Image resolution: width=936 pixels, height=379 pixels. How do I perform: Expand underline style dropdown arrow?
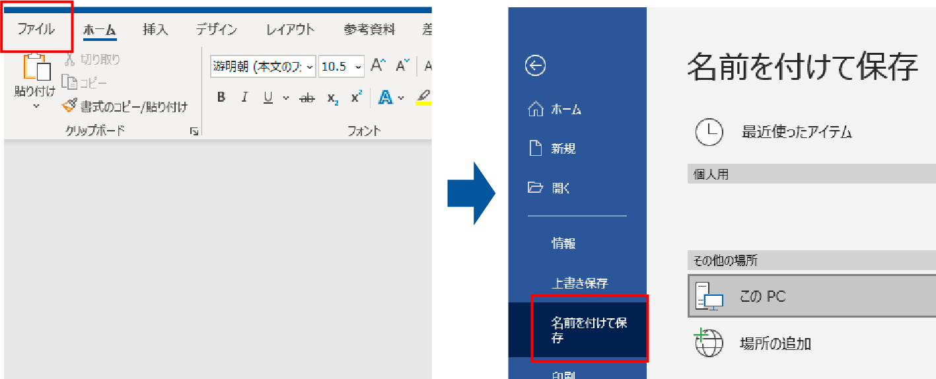(285, 98)
